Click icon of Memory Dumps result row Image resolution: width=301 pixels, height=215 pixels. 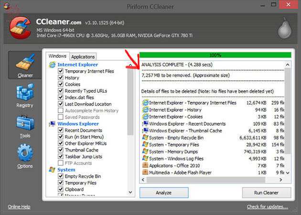pyautogui.click(x=145, y=151)
